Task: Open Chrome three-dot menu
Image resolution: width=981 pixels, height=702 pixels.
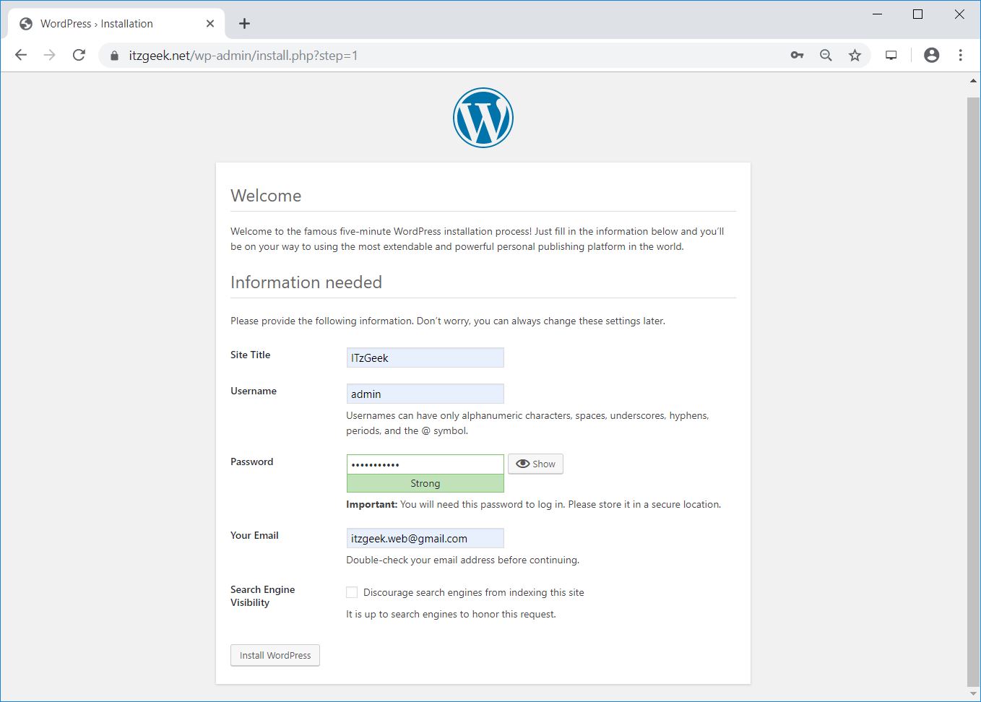Action: (x=960, y=55)
